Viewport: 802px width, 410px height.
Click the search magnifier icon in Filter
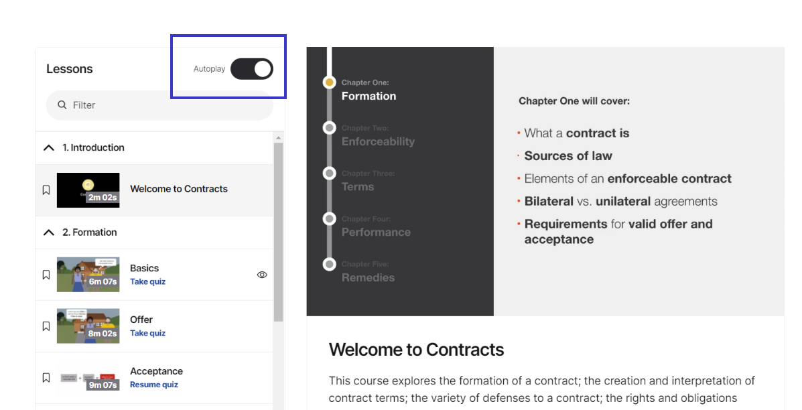point(62,105)
